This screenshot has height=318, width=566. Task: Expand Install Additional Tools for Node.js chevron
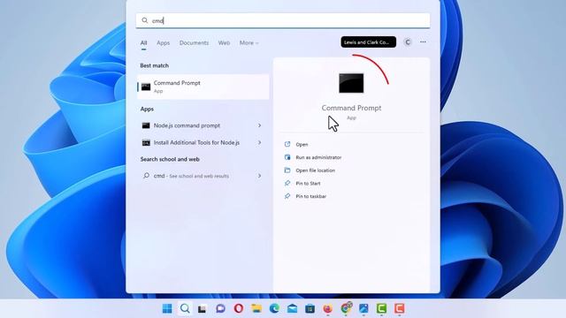point(259,143)
